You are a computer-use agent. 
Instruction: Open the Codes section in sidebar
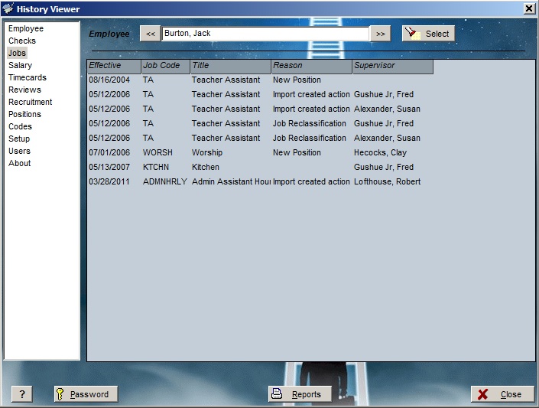pyautogui.click(x=21, y=126)
